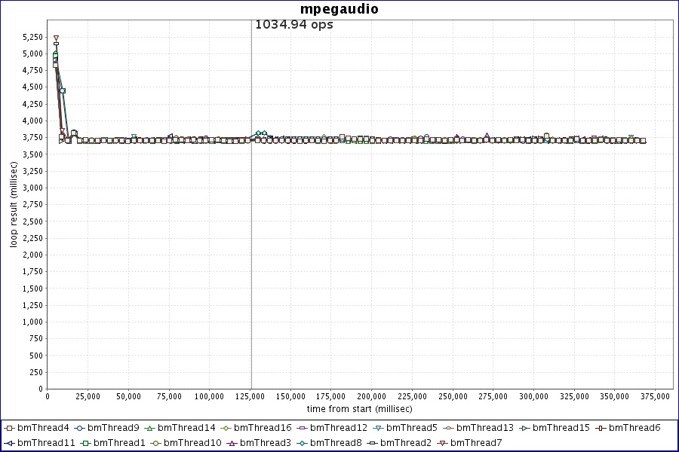The width and height of the screenshot is (679, 452).
Task: Click the bmThread5 inverted triangle legend marker
Action: (378, 428)
